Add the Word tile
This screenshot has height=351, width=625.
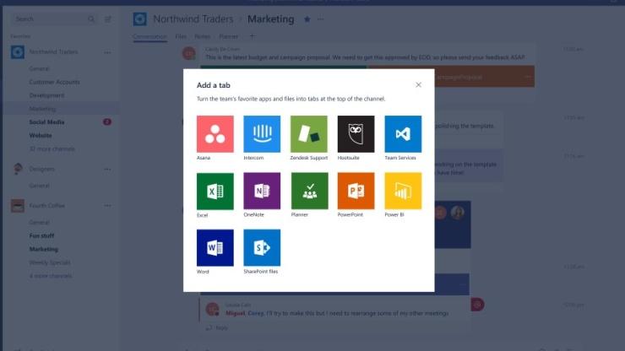[x=215, y=248]
